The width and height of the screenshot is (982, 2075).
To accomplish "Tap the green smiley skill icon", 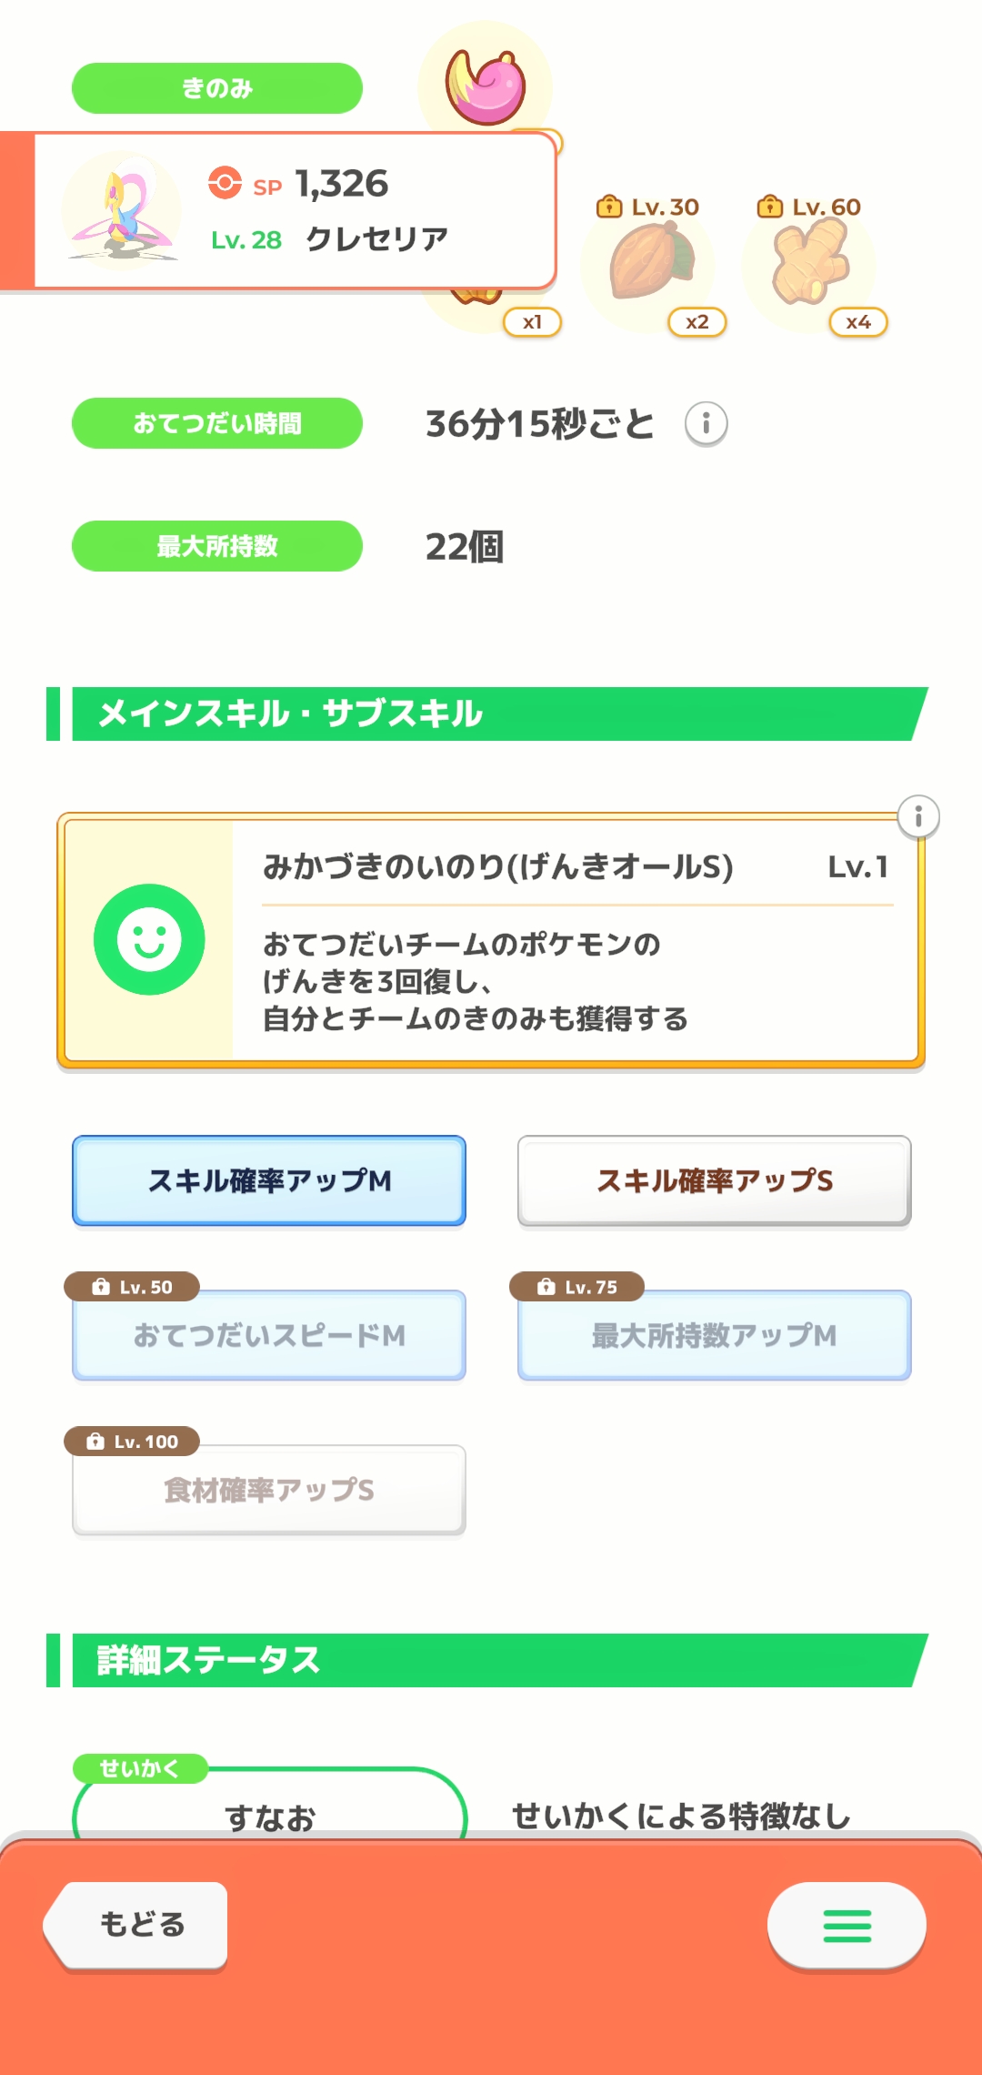I will 149,939.
